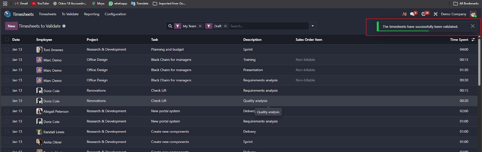Click Randall Lewis's avatar

pyautogui.click(x=39, y=132)
